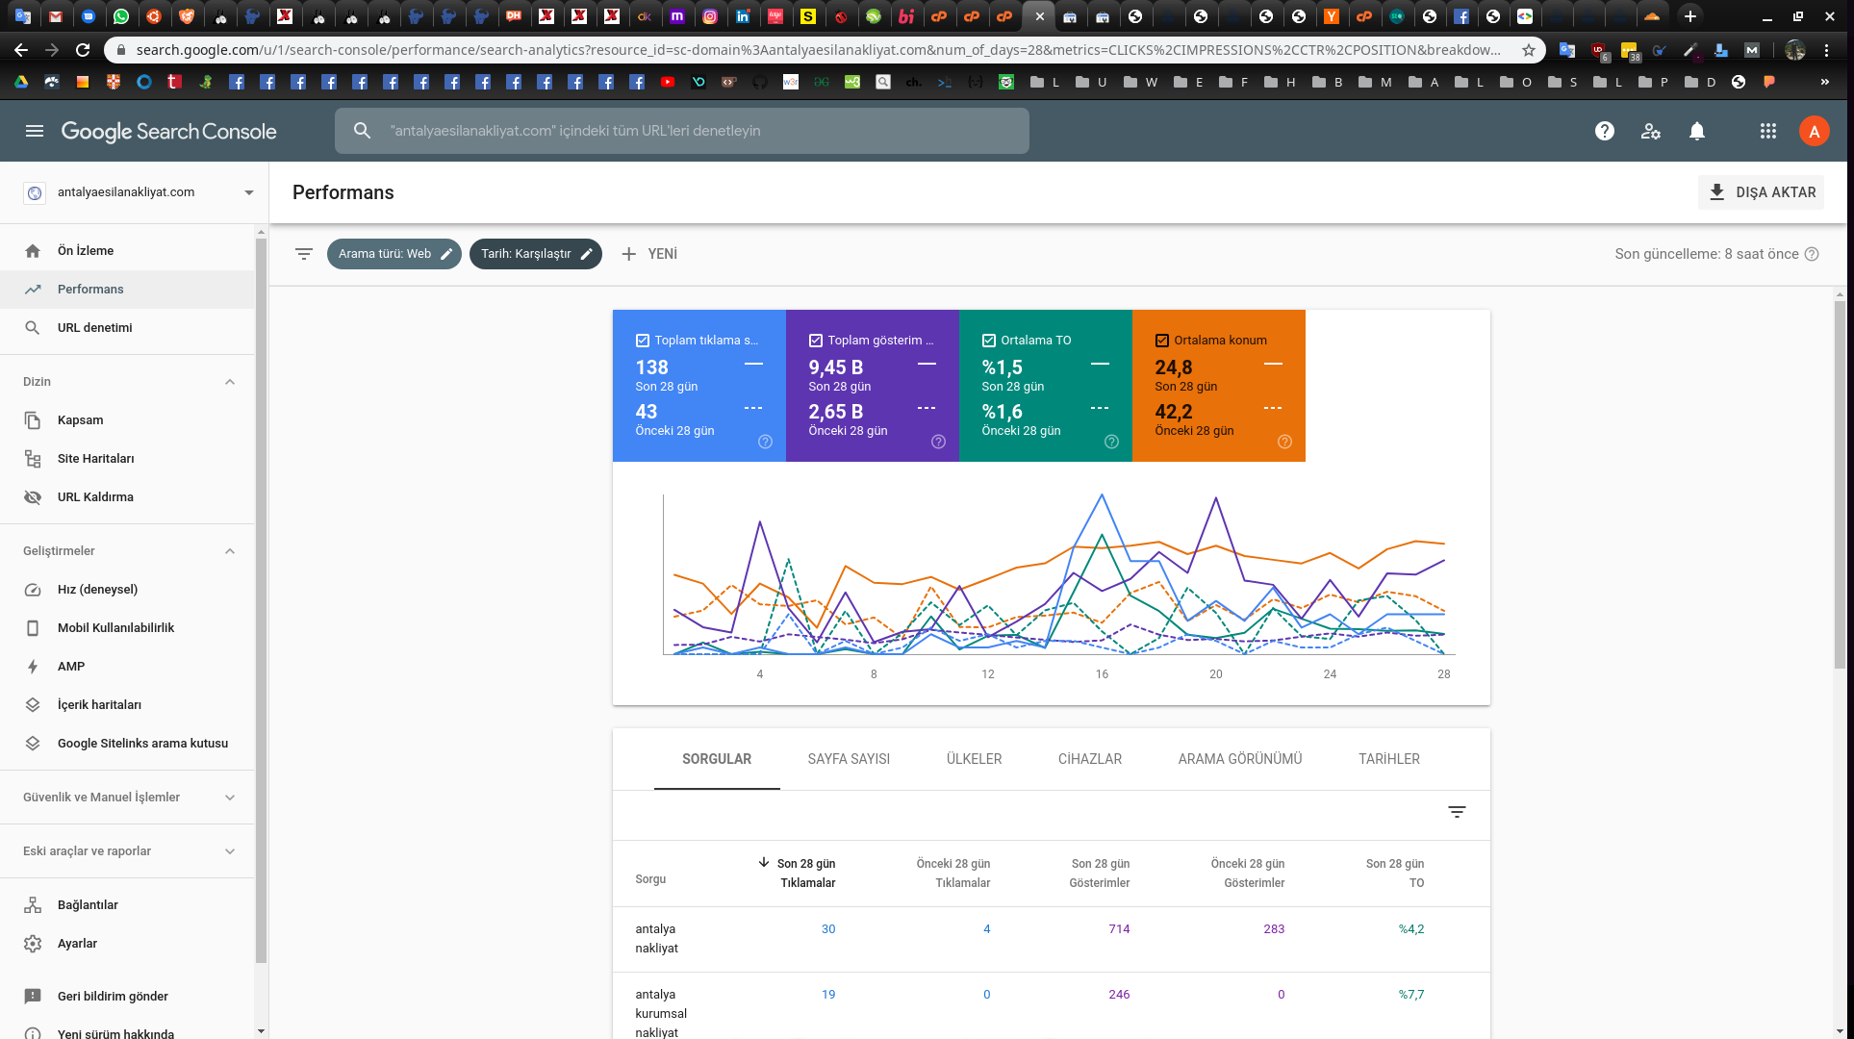This screenshot has width=1854, height=1039.
Task: Open the filter list icon beside Arama türü
Action: point(304,254)
